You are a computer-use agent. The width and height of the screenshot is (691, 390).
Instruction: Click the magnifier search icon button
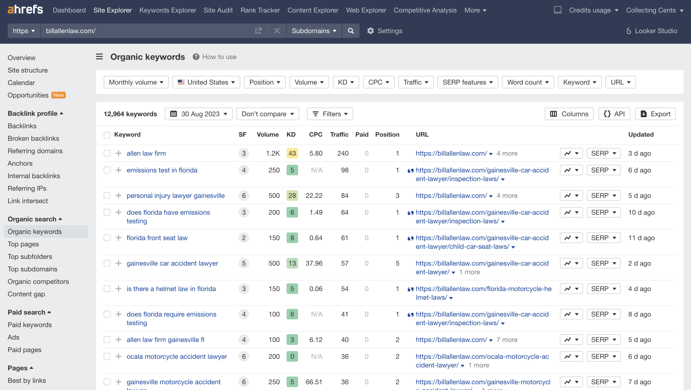(351, 31)
